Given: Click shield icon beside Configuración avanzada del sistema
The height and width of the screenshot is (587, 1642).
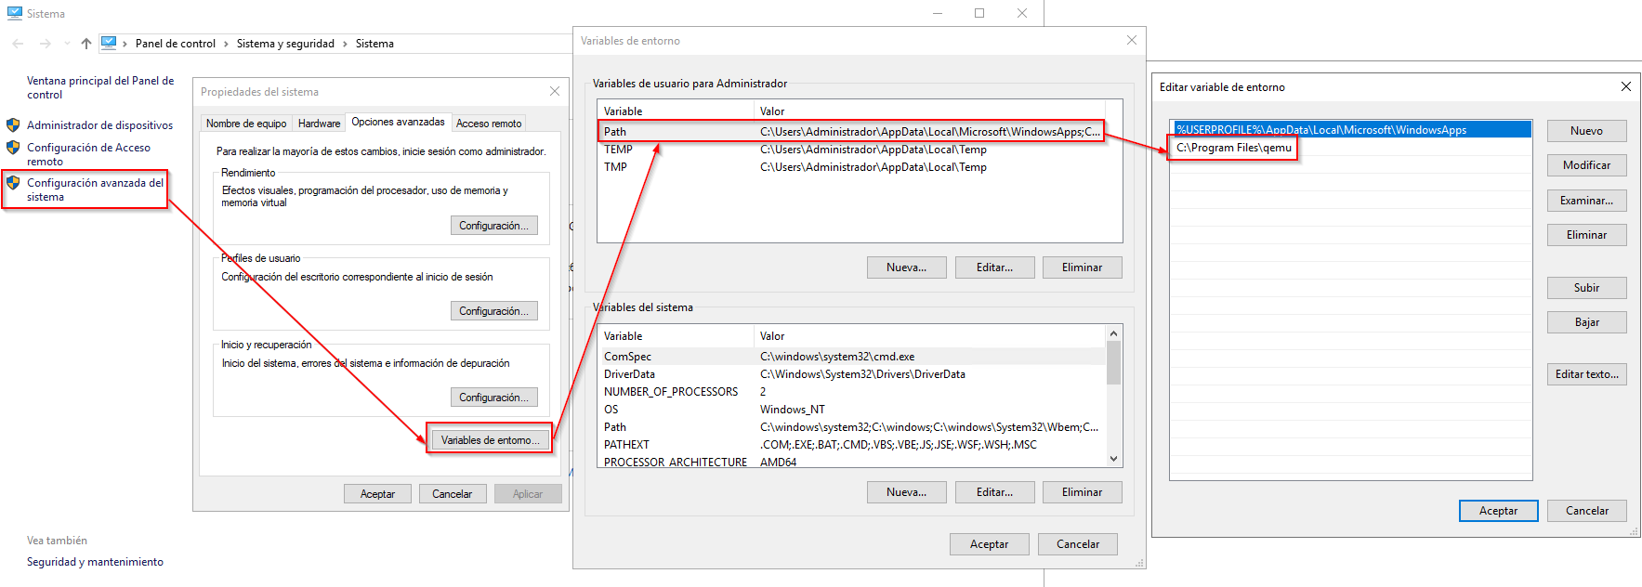Looking at the screenshot, I should [x=13, y=183].
